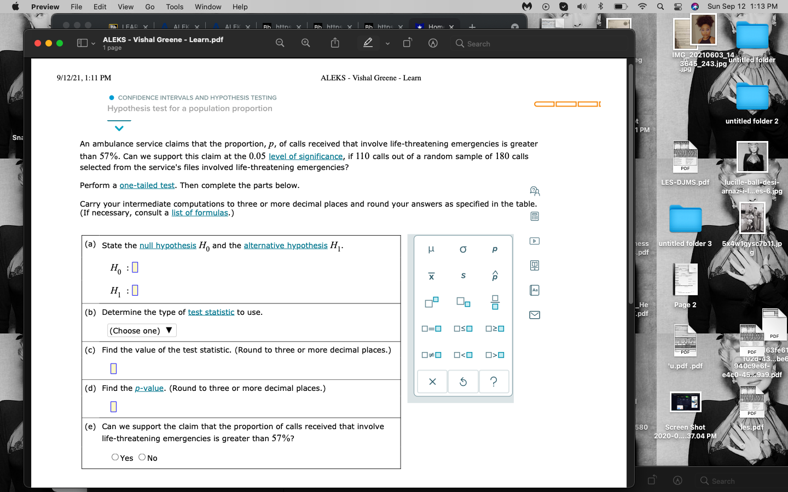This screenshot has width=788, height=492.
Task: Open the Aa dictionary icon
Action: 534,290
